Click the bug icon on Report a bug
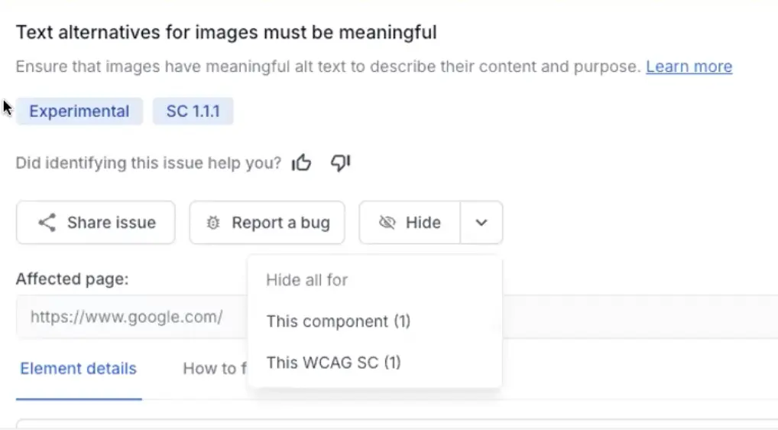Screen dimensions: 778x430 click(214, 223)
